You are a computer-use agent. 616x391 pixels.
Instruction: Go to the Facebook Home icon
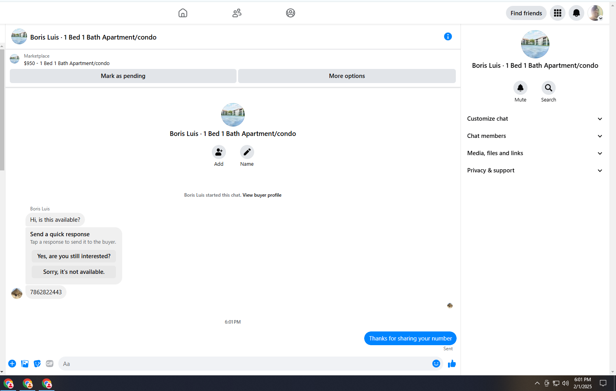[x=182, y=13]
